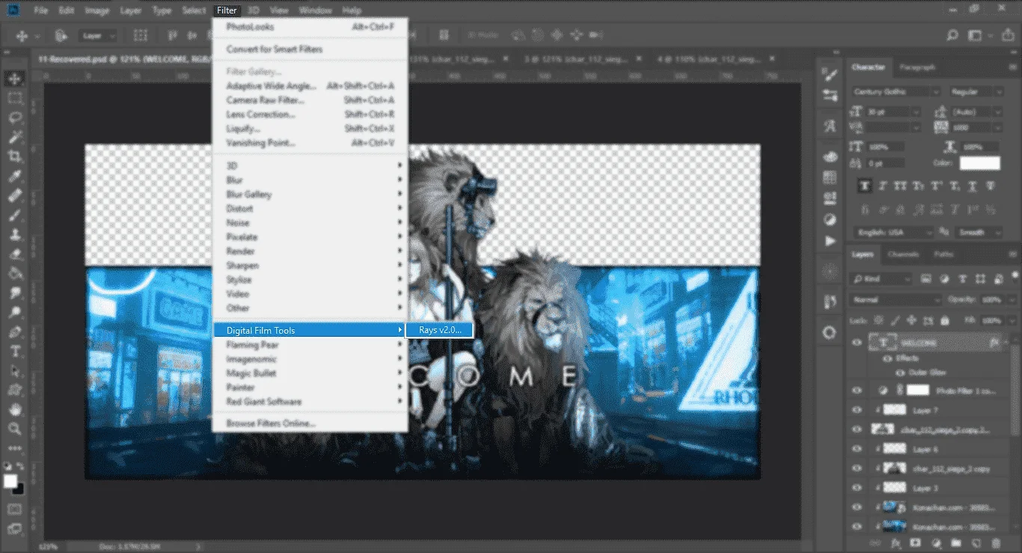The width and height of the screenshot is (1022, 553).
Task: Toggle Strikethrough text style
Action: (x=991, y=186)
